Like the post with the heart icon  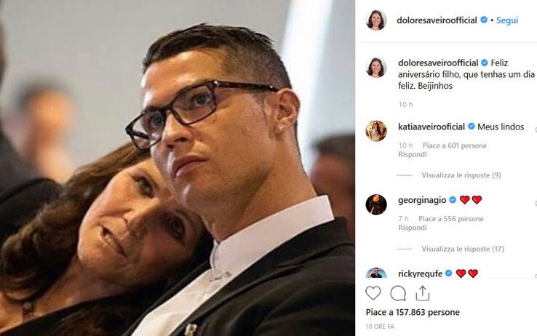coord(373,293)
